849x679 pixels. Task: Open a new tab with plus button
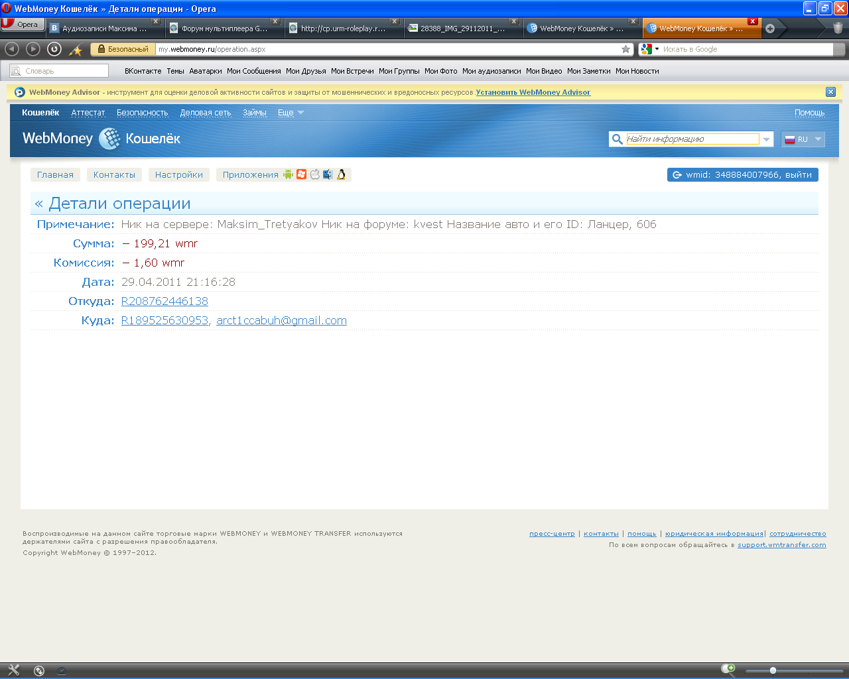770,29
